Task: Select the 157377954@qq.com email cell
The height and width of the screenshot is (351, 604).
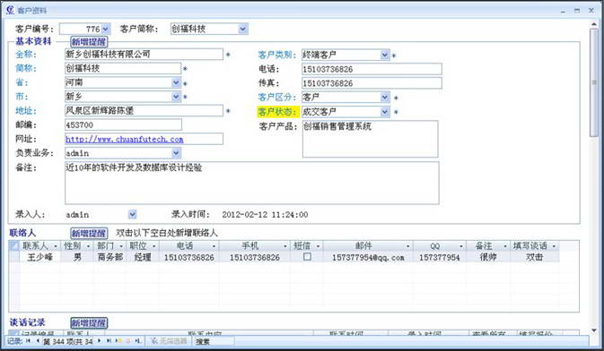Action: (368, 257)
